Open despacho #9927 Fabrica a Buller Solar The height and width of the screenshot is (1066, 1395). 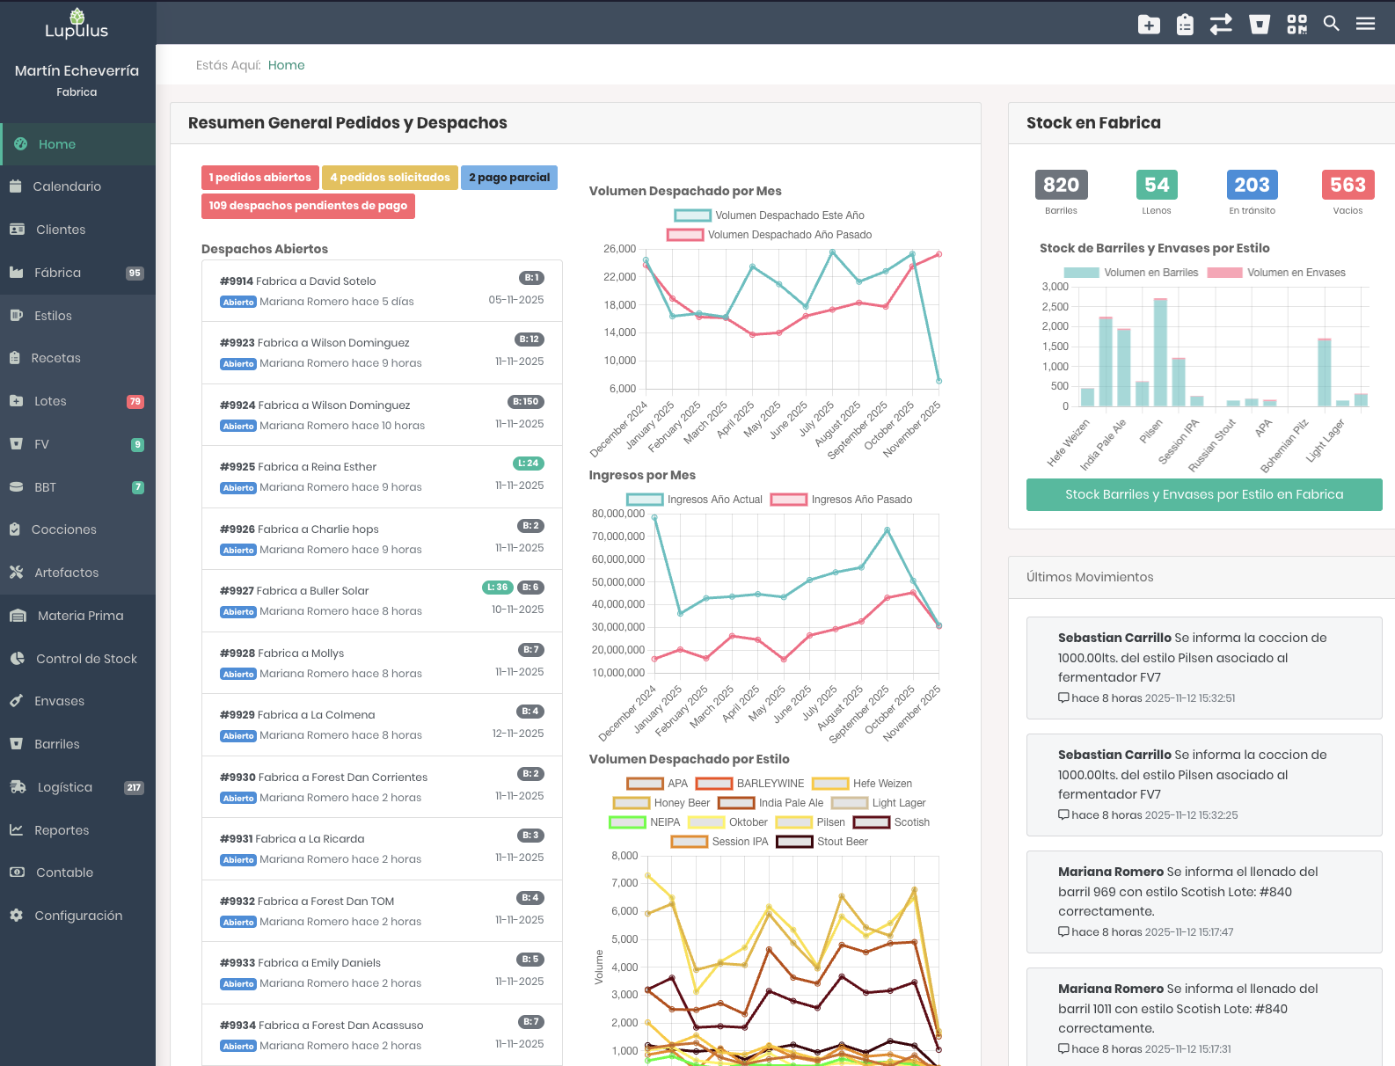pyautogui.click(x=382, y=601)
